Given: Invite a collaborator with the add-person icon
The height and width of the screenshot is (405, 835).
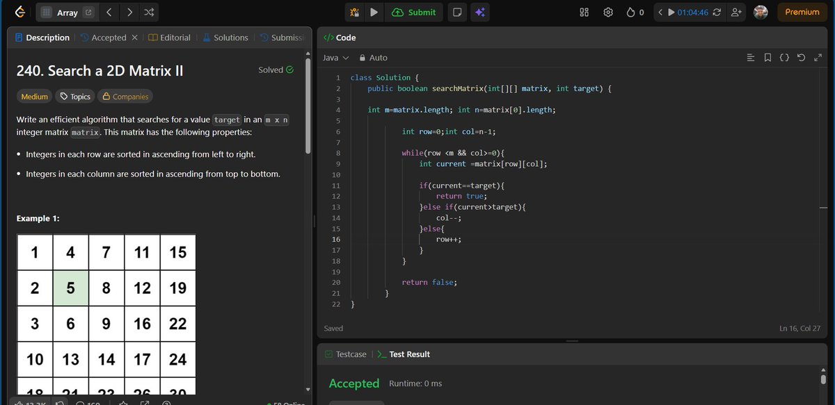Looking at the screenshot, I should [x=736, y=13].
